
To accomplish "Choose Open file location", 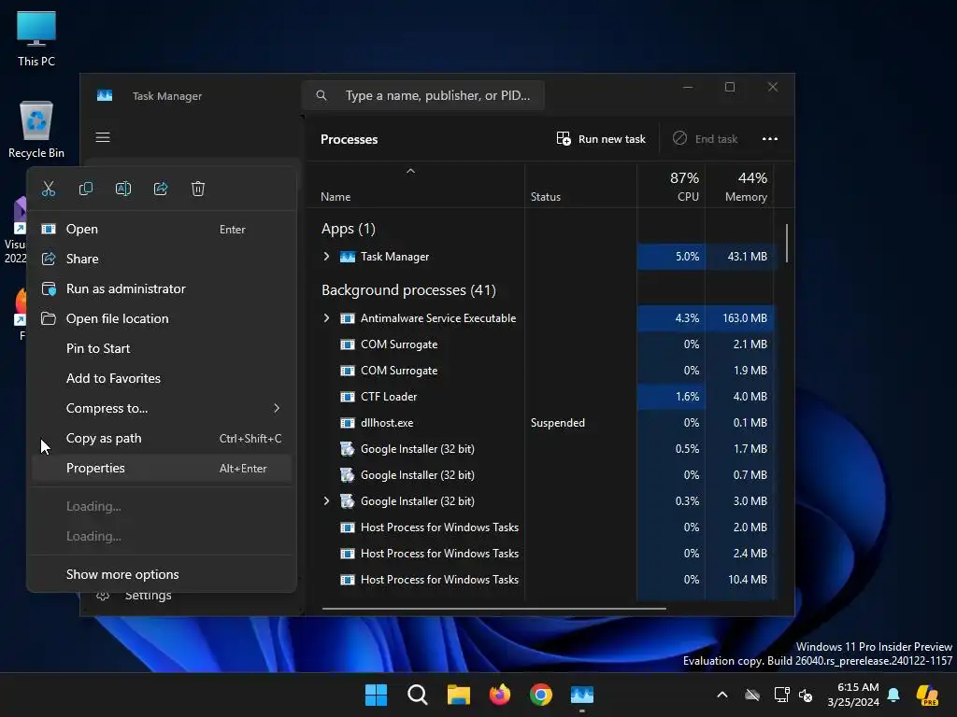I will tap(162, 319).
